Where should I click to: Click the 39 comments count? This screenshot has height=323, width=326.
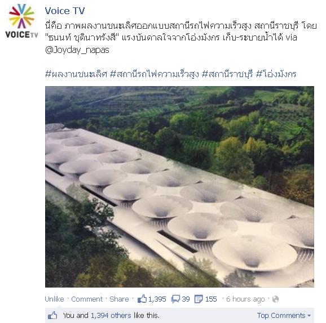click(x=186, y=299)
